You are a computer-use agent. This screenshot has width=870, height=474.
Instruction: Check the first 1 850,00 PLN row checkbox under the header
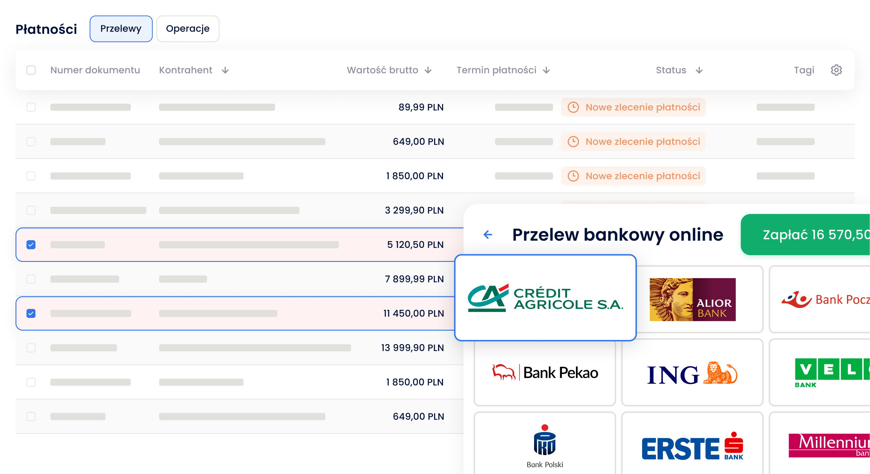point(31,176)
